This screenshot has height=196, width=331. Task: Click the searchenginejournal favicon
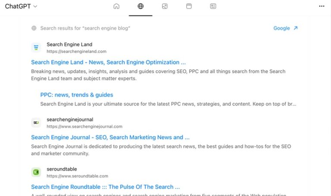click(x=36, y=123)
